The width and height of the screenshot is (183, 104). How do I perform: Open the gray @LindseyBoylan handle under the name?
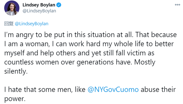39,11
